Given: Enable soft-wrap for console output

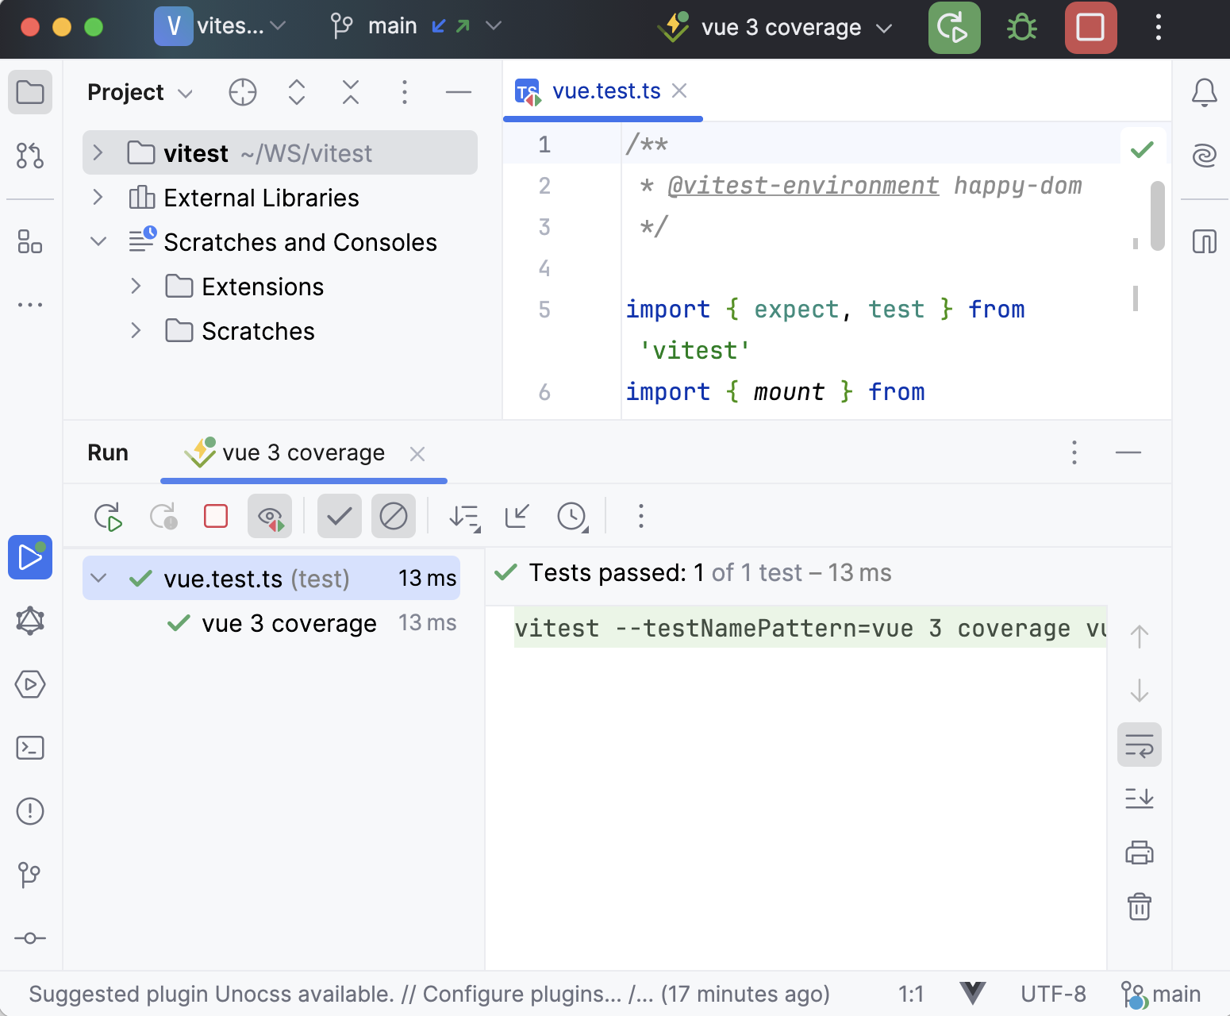Looking at the screenshot, I should tap(1140, 745).
